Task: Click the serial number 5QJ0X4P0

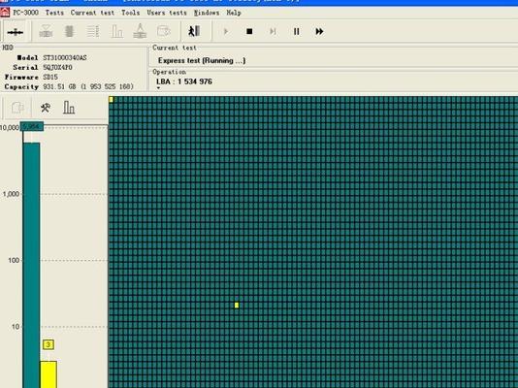Action: tap(57, 67)
